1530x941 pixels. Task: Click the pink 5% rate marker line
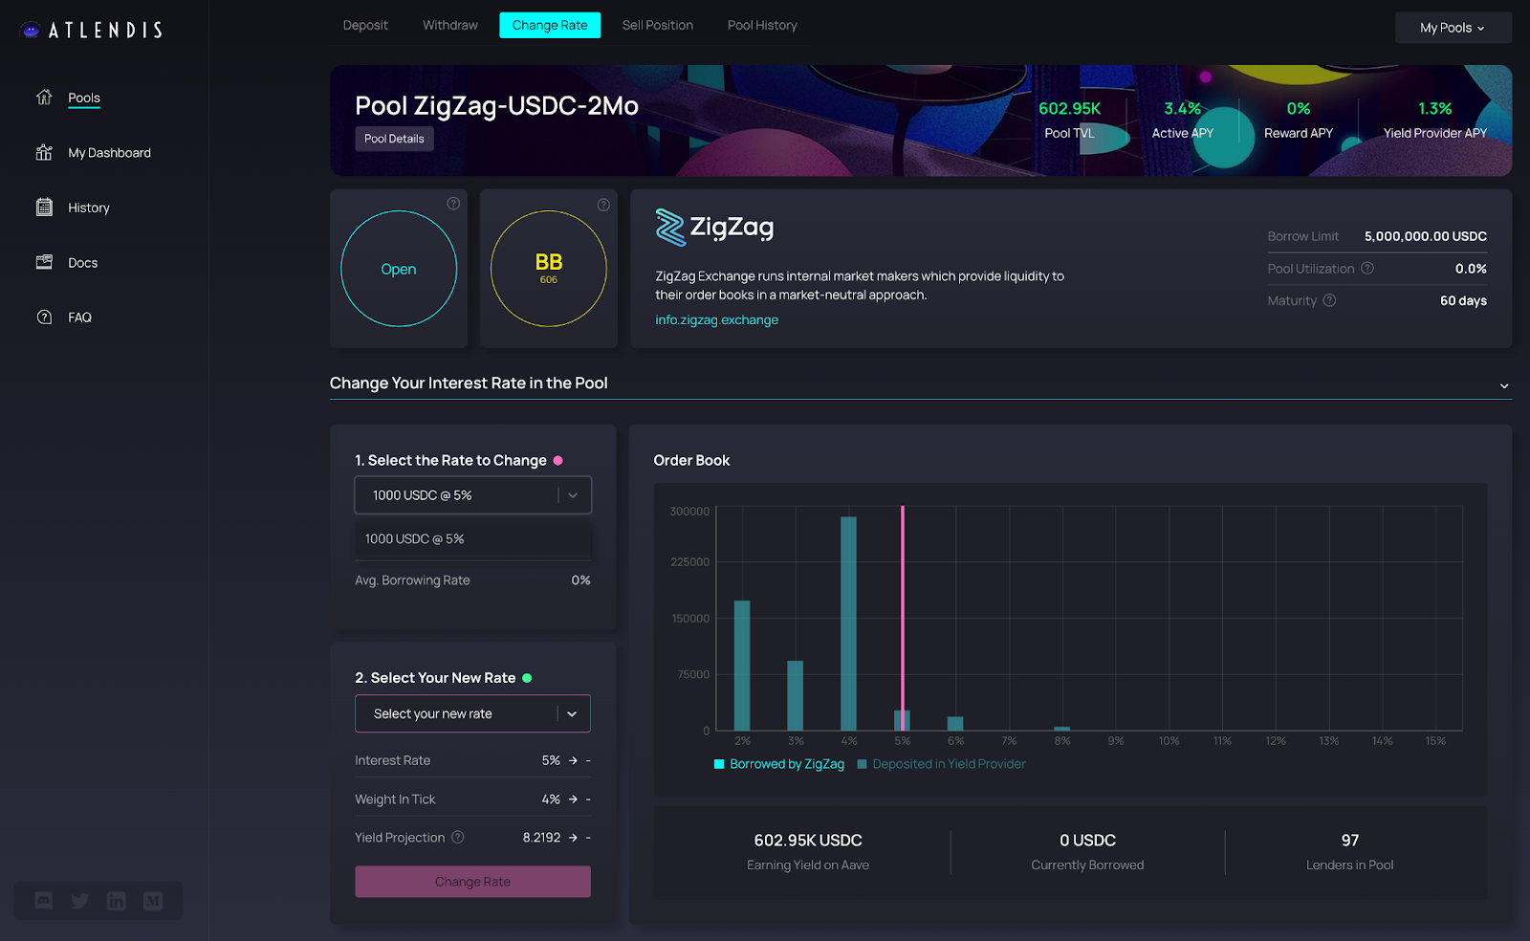pos(903,618)
